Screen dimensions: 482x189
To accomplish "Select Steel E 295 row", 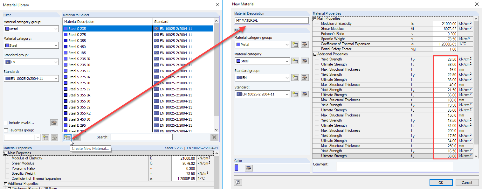I will [138, 125].
